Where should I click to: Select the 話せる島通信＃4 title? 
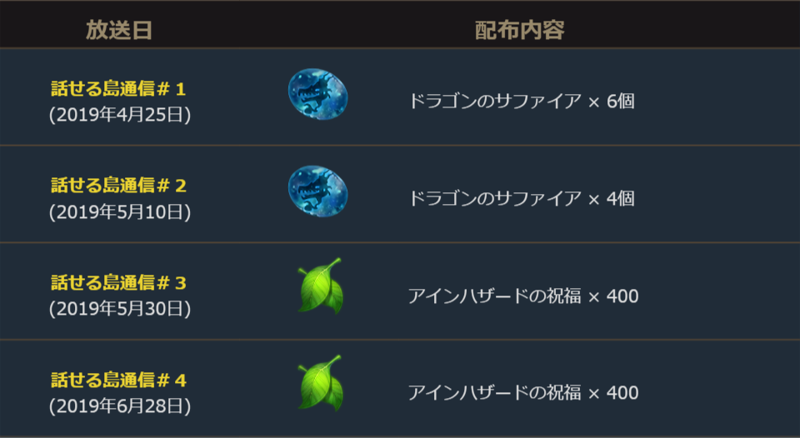pos(118,381)
